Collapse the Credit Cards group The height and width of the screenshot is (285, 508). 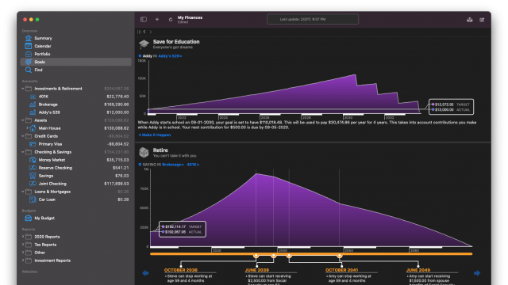pyautogui.click(x=23, y=136)
